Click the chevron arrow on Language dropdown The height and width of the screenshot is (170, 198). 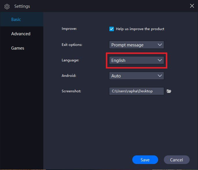pos(160,60)
